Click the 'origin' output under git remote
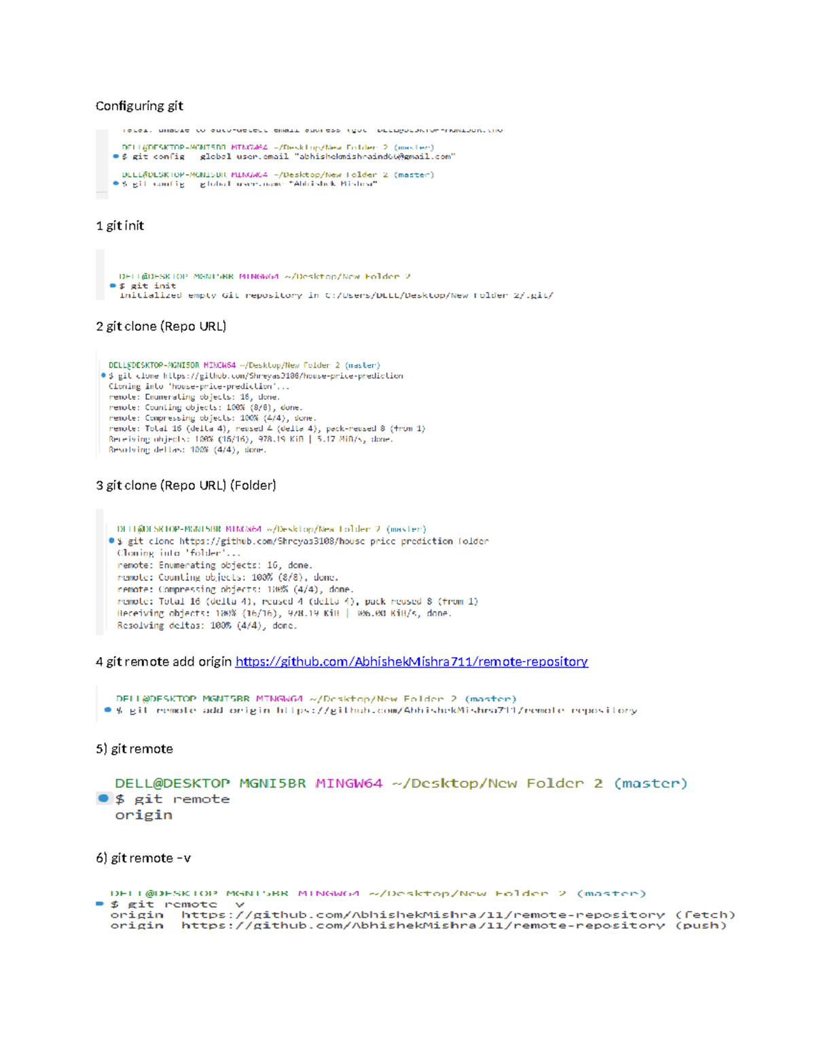This screenshot has width=815, height=1054. 143,815
